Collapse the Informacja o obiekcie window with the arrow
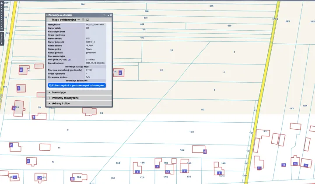 coord(108,15)
